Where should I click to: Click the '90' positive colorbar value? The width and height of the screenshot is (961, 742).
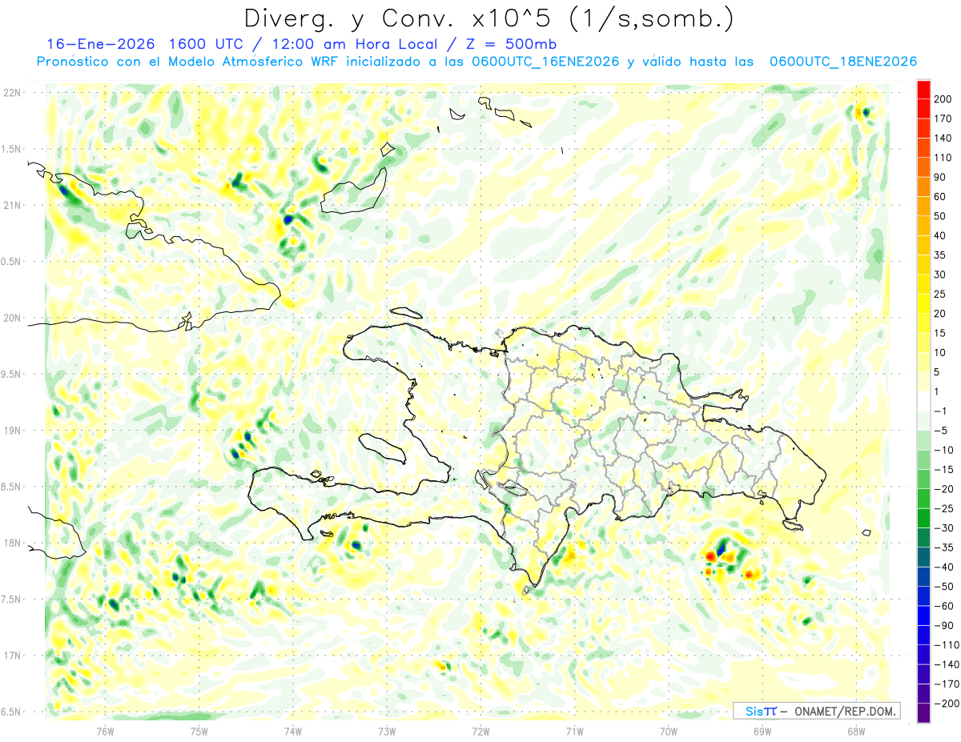point(939,177)
